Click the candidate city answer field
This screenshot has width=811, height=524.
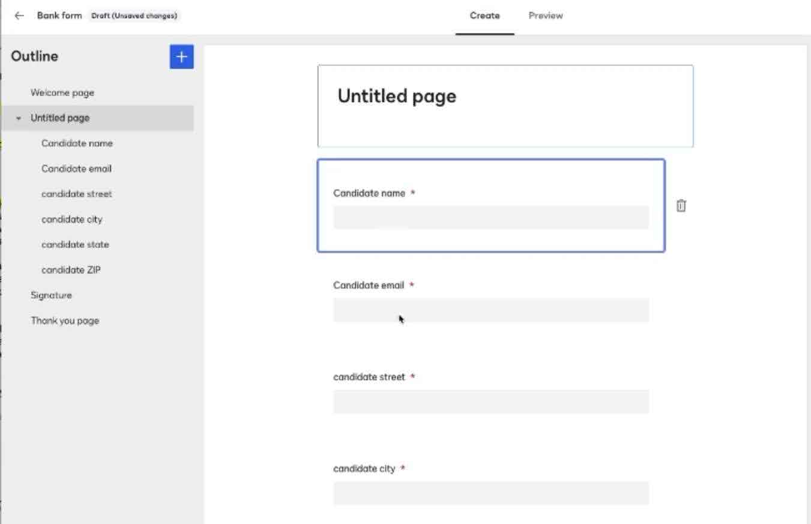(490, 493)
